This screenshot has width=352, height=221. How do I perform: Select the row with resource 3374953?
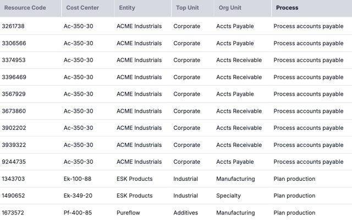tap(14, 60)
